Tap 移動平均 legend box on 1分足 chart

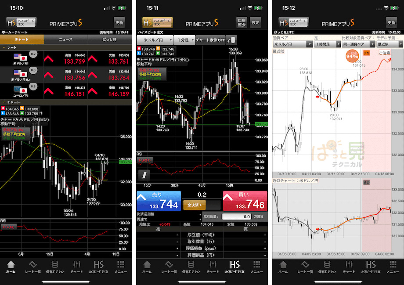[x=151, y=74]
